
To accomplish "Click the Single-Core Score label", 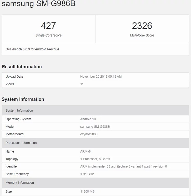I will click(48, 35).
